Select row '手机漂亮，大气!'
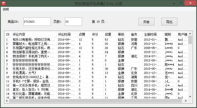Screen dimensions: 197x108 point(96,73)
